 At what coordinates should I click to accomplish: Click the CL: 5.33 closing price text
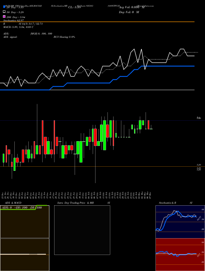(x=74, y=7)
